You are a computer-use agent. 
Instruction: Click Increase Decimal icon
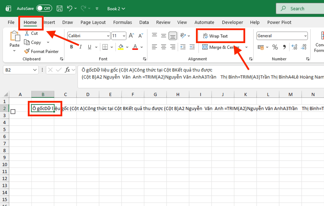click(x=294, y=47)
